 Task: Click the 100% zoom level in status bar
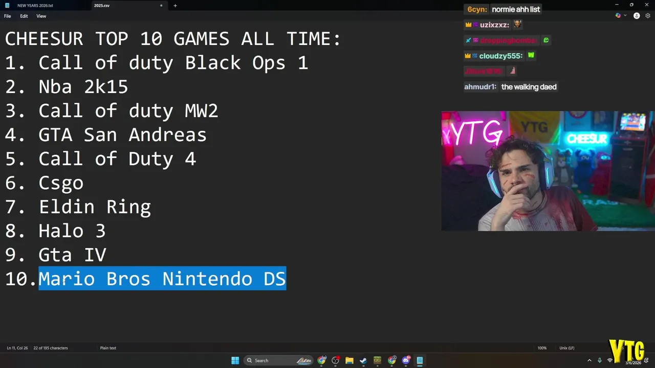click(x=542, y=348)
